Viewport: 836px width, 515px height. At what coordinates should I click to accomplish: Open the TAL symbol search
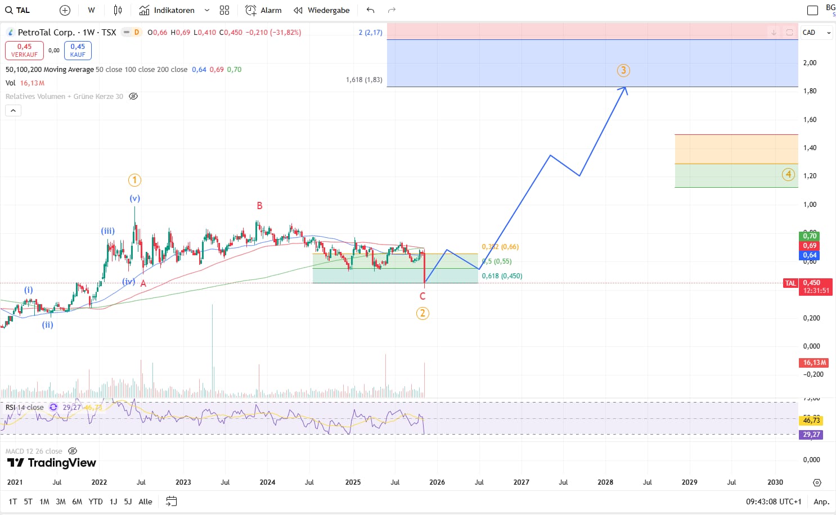coord(17,10)
